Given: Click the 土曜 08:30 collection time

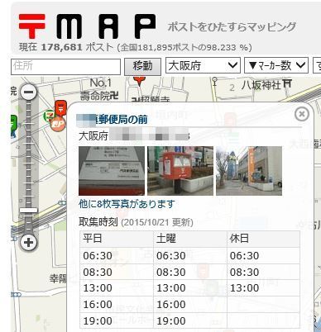Looking at the screenshot, I should pyautogui.click(x=171, y=272).
